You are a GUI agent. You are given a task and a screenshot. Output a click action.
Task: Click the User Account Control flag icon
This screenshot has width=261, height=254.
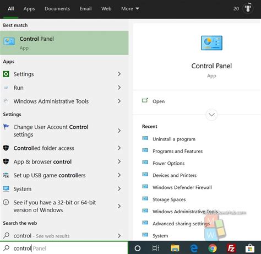pos(6,127)
